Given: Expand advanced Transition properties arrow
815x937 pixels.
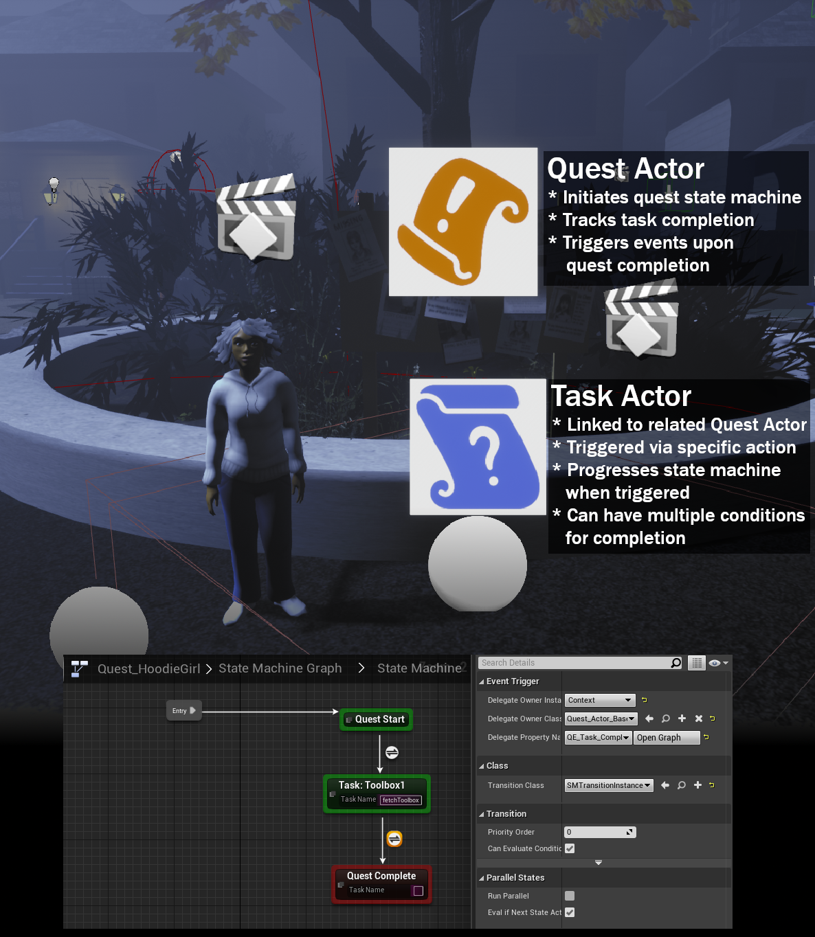Looking at the screenshot, I should (599, 862).
